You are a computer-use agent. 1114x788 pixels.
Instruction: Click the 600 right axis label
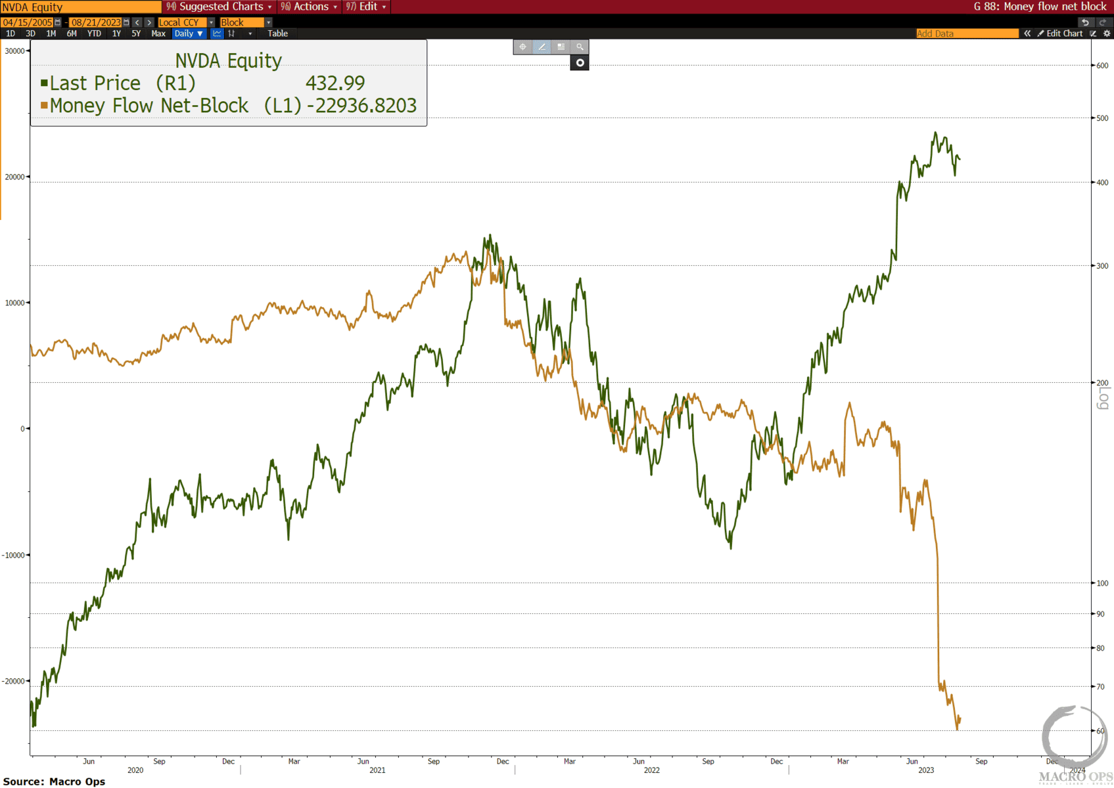[x=1102, y=66]
